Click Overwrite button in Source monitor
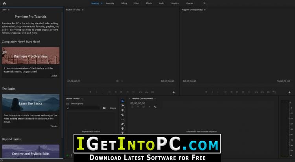The height and width of the screenshot is (162, 295). tap(146, 92)
